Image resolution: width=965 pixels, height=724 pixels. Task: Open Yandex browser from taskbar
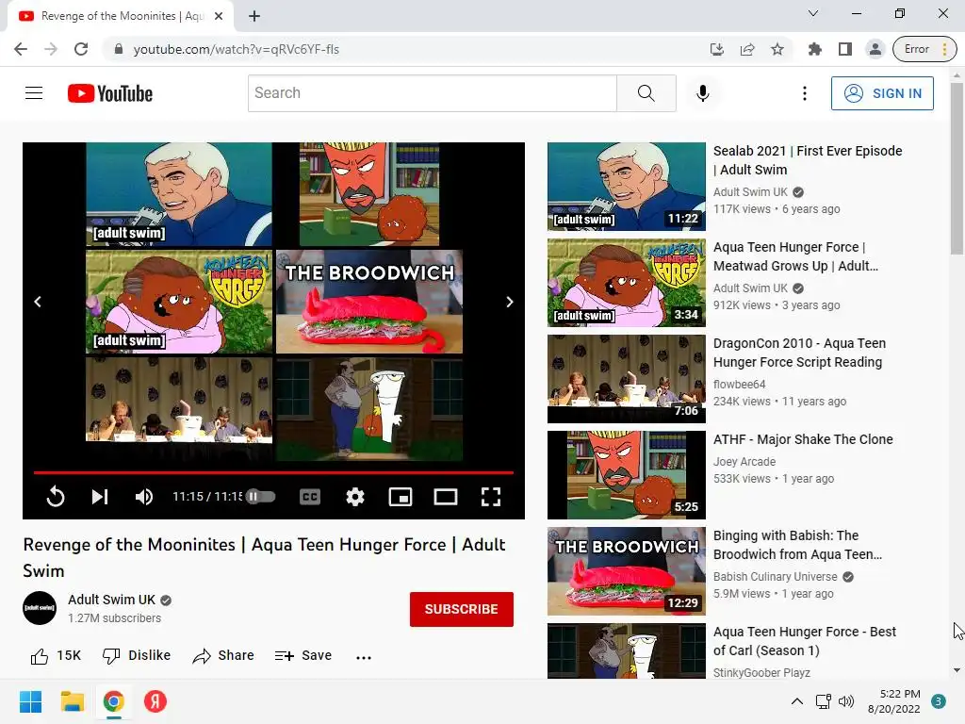[155, 701]
